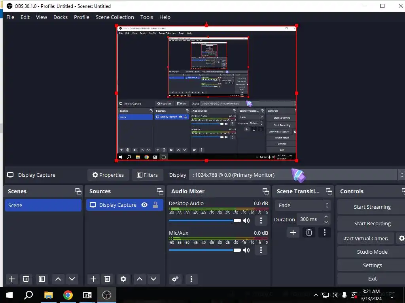Open the Edit menu
405x303 pixels.
coord(25,17)
